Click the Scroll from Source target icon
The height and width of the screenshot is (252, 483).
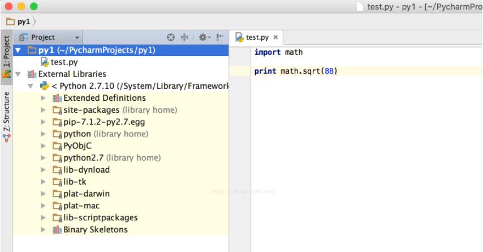tap(171, 37)
